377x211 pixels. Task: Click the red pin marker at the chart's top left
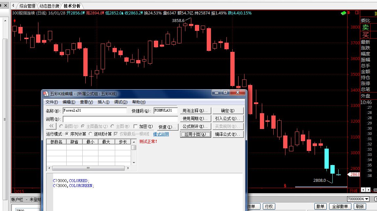[14, 21]
